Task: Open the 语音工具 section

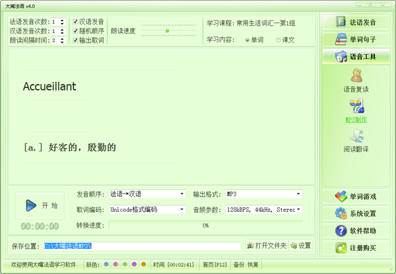Action: point(356,57)
